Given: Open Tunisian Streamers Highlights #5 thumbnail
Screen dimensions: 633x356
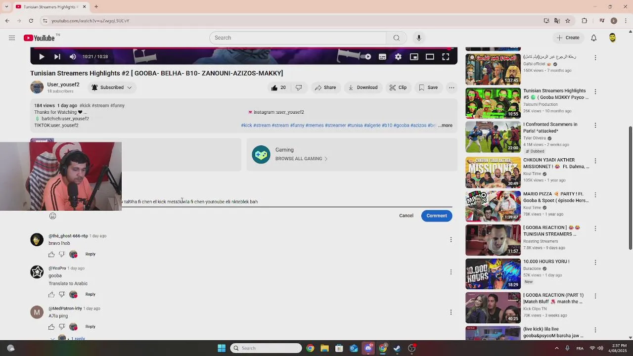Looking at the screenshot, I should (x=493, y=103).
